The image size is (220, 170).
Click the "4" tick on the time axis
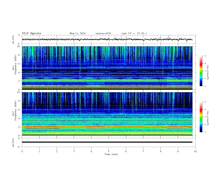91,151
